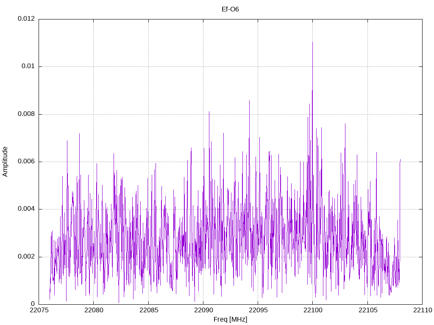Image resolution: width=434 pixels, height=325 pixels.
Task: Click x-axis tick label 22110
Action: tap(423, 310)
